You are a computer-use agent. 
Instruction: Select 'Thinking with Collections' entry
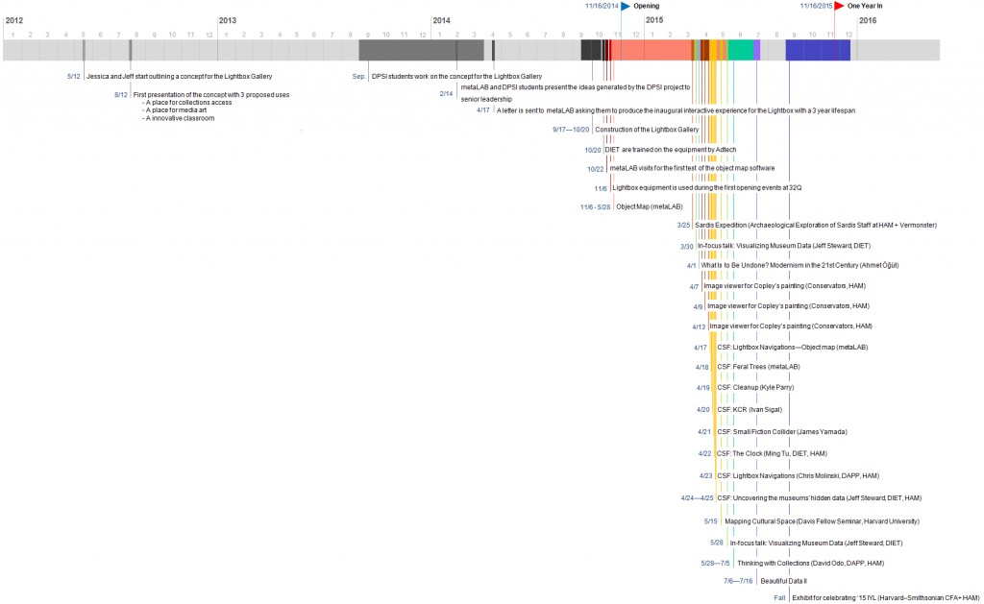(x=811, y=564)
